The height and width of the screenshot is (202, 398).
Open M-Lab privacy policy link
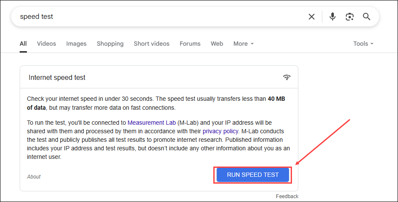(x=221, y=131)
